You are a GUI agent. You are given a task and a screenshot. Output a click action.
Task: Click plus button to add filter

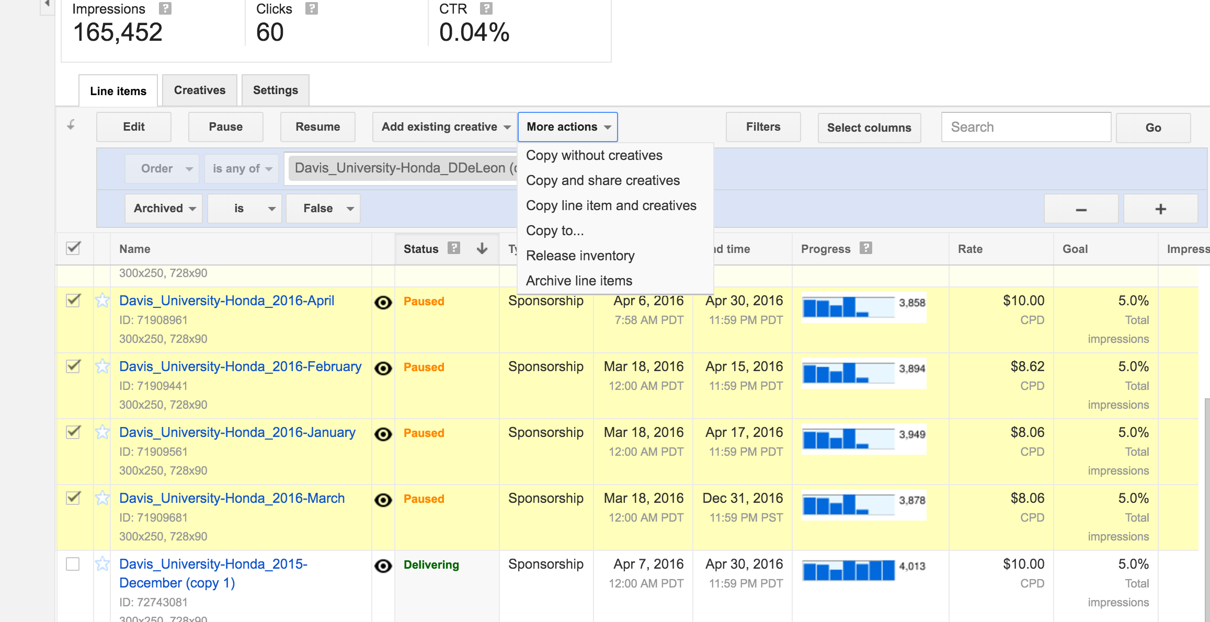[x=1160, y=209]
